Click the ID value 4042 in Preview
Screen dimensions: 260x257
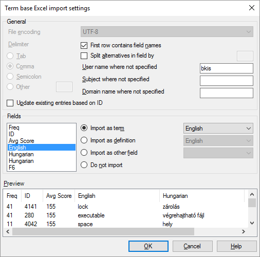point(31,224)
